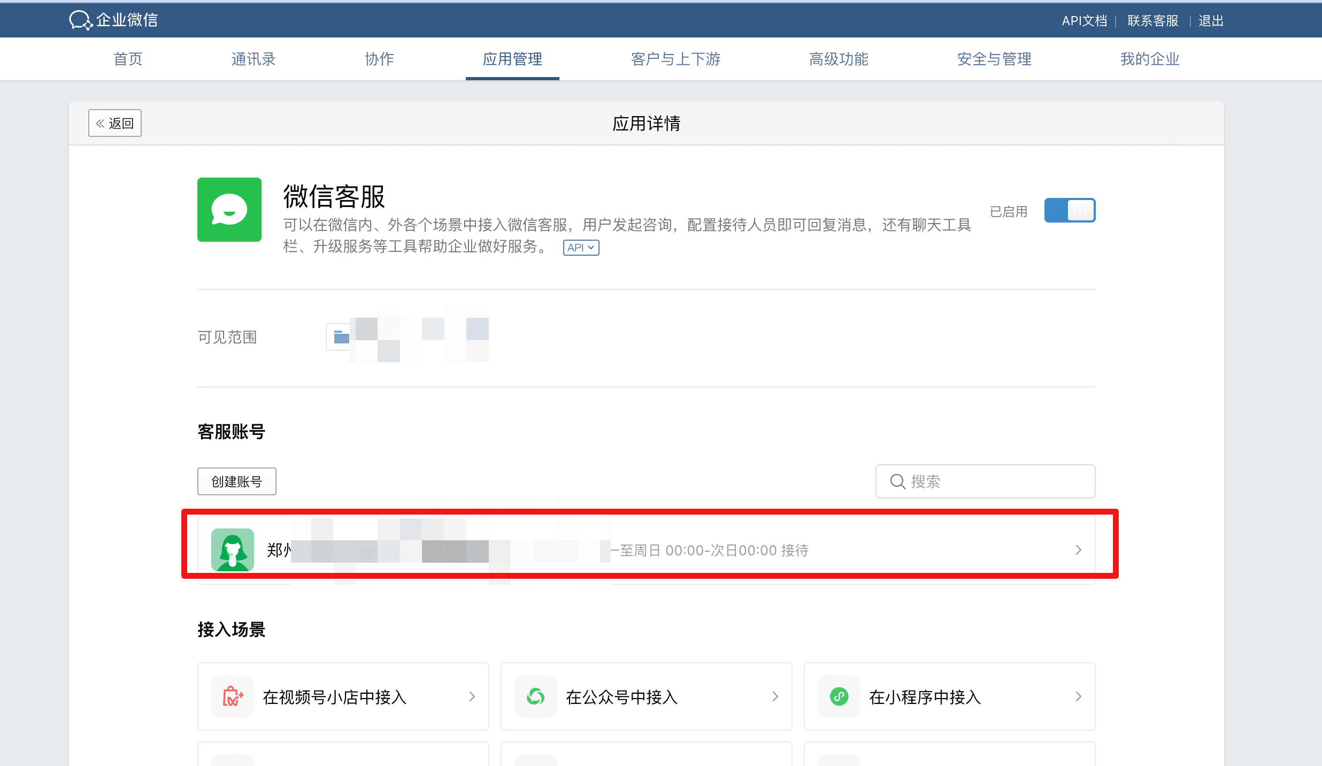Image resolution: width=1322 pixels, height=766 pixels.
Task: Click the 创建账号 button
Action: click(x=236, y=481)
